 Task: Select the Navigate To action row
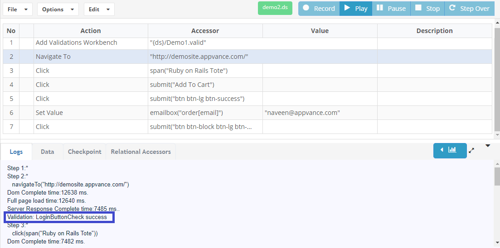(248, 57)
